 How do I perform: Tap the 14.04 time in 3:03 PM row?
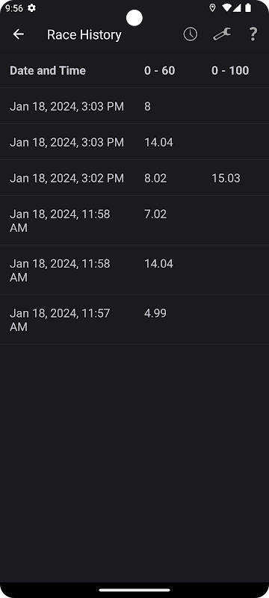click(x=158, y=142)
